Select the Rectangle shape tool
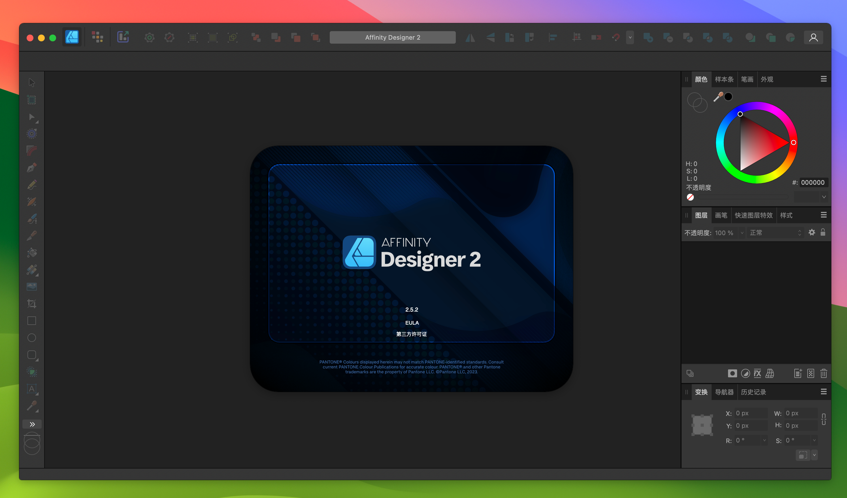Screen dimensions: 847x498 [32, 321]
